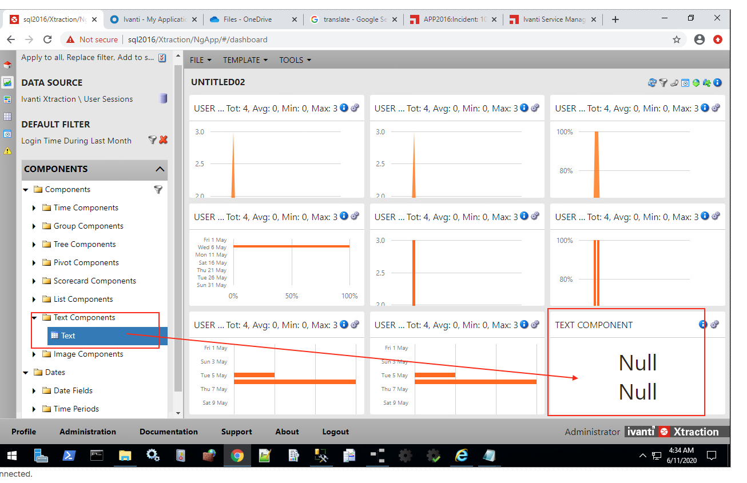The height and width of the screenshot is (483, 747).
Task: Click the green download arrow dashboard icon
Action: 696,83
